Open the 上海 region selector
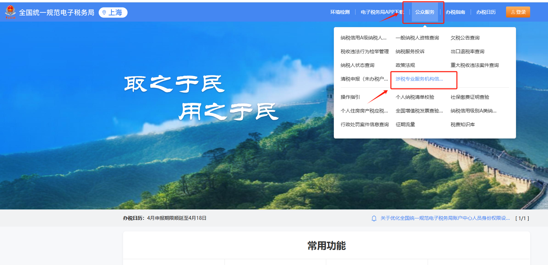Image resolution: width=548 pixels, height=265 pixels. click(113, 13)
